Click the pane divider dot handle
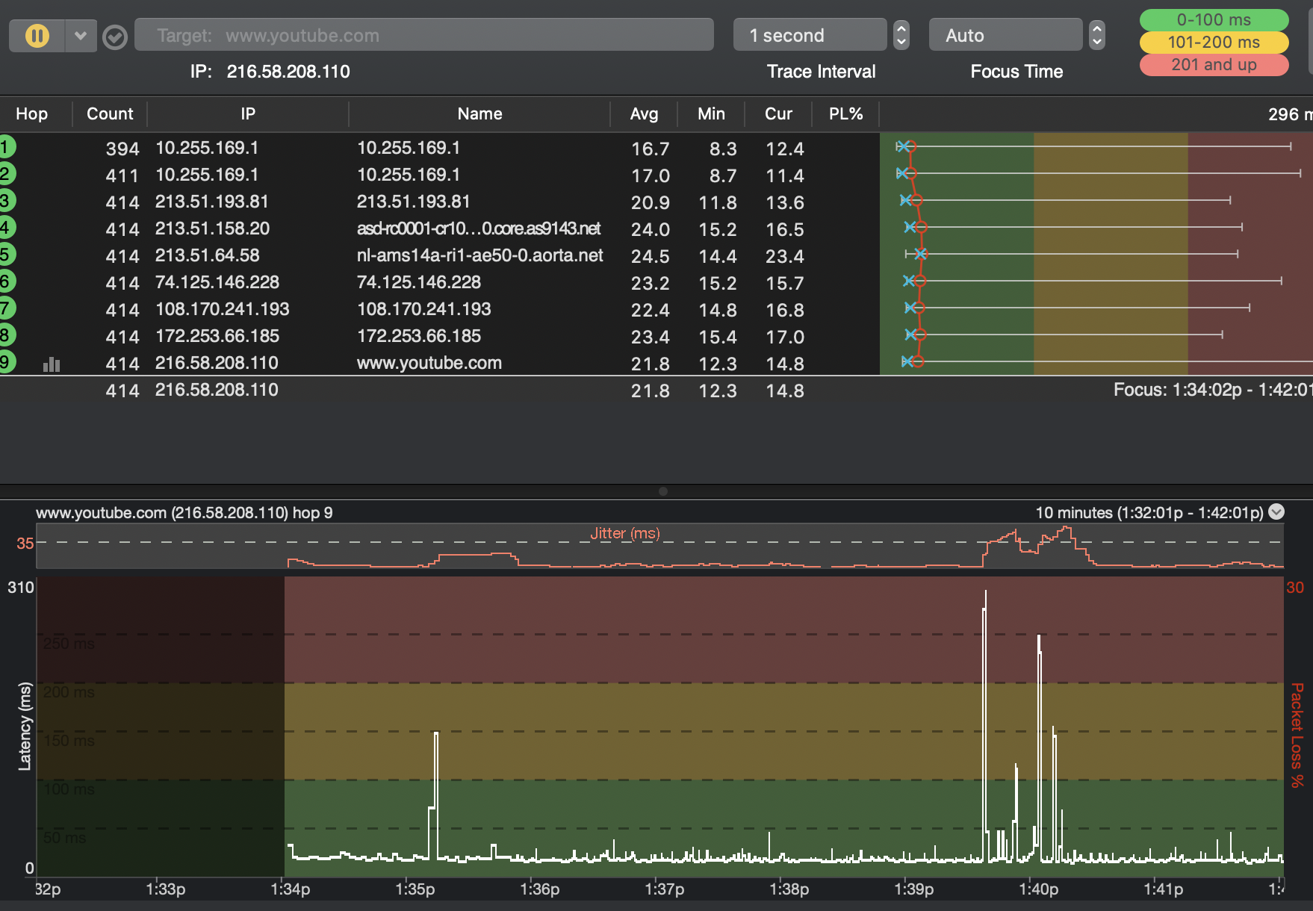The height and width of the screenshot is (911, 1313). [663, 491]
